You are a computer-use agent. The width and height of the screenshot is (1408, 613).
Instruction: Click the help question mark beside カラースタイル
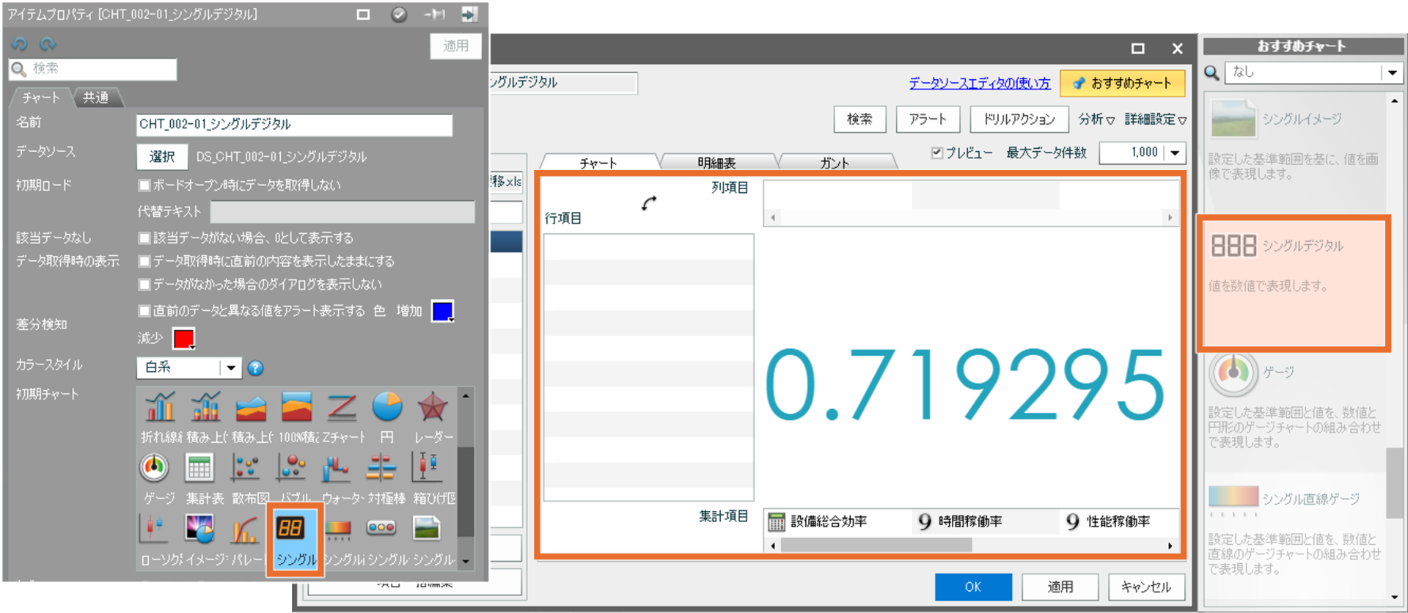255,368
